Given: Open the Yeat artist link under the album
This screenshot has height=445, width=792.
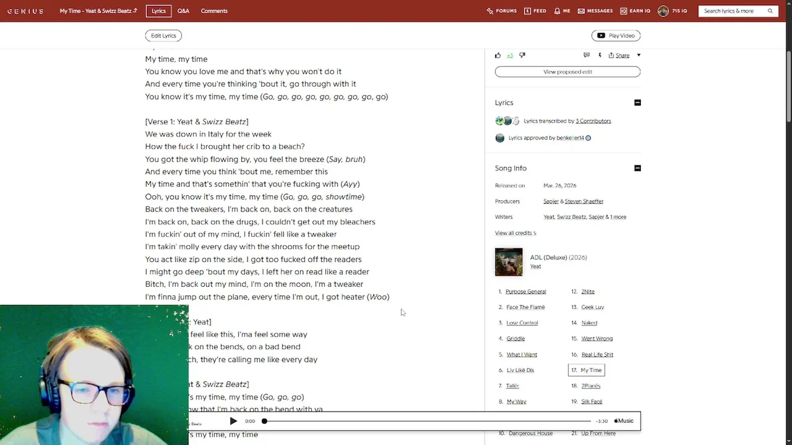Looking at the screenshot, I should tap(535, 266).
